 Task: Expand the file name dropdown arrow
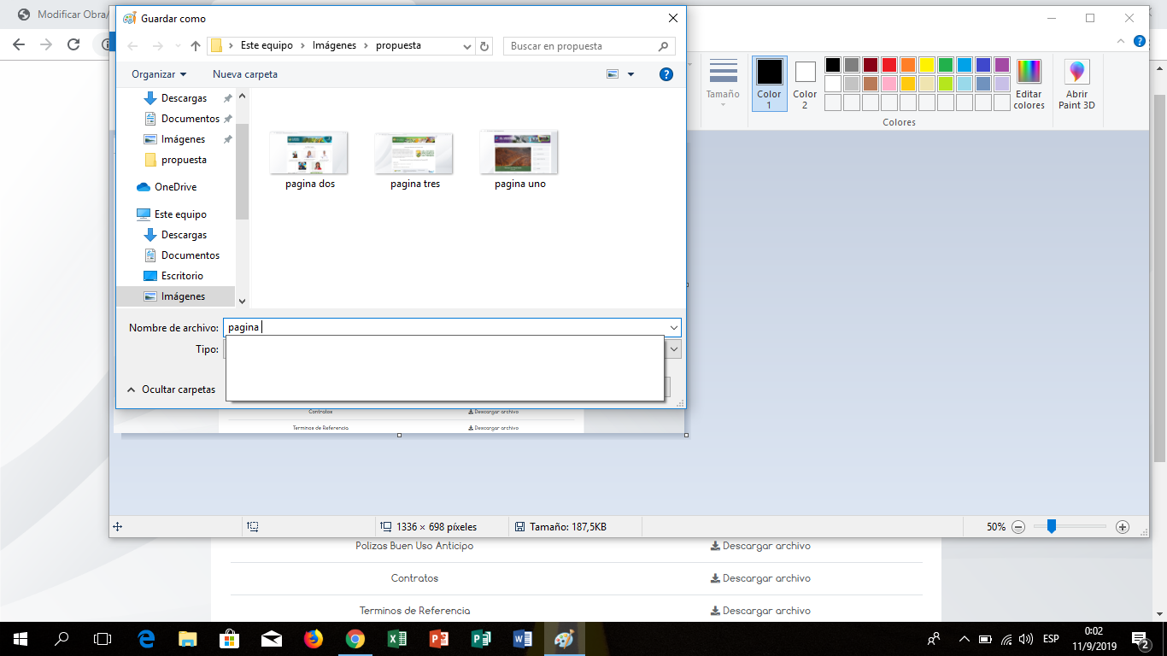click(673, 328)
